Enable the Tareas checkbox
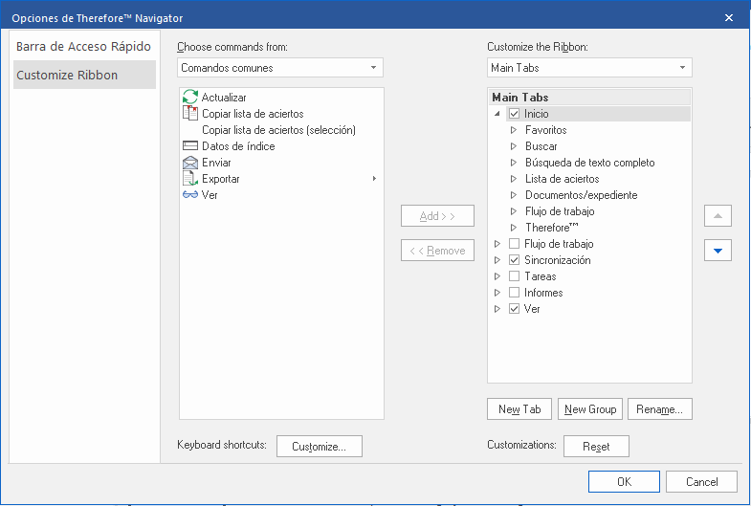 tap(514, 276)
